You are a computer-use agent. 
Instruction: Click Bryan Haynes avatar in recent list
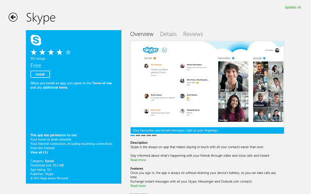(146, 96)
